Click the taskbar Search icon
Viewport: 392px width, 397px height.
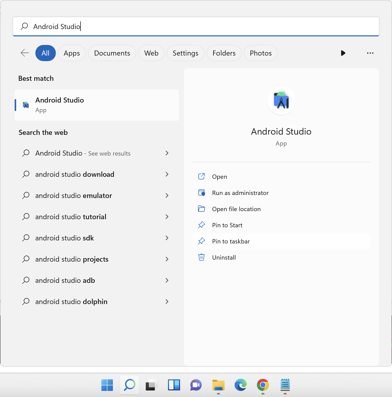130,385
